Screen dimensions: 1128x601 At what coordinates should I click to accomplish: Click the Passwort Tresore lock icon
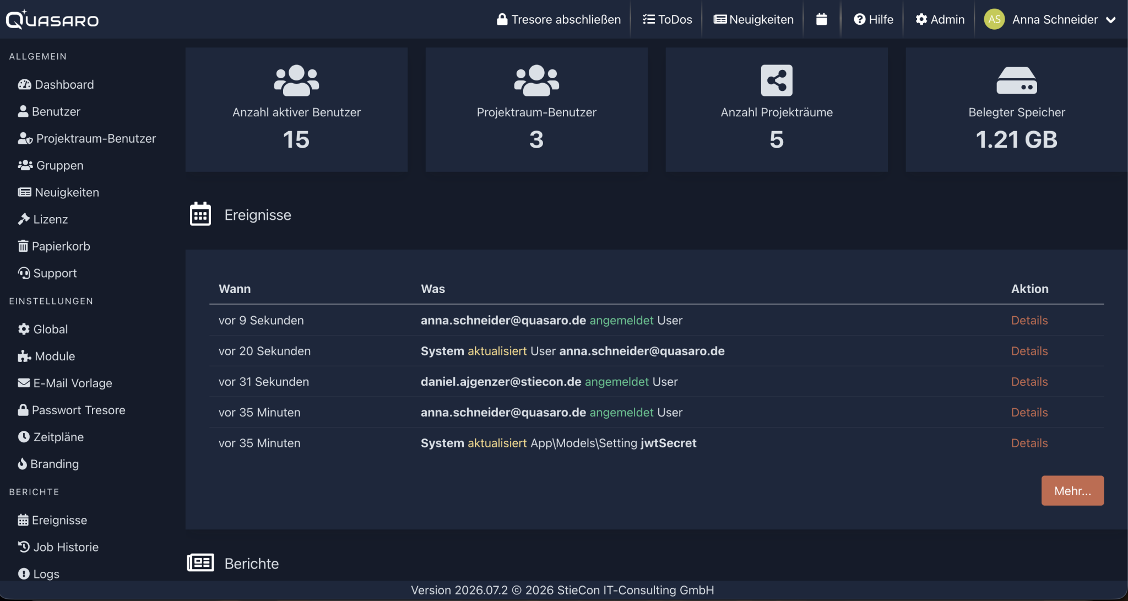tap(23, 410)
